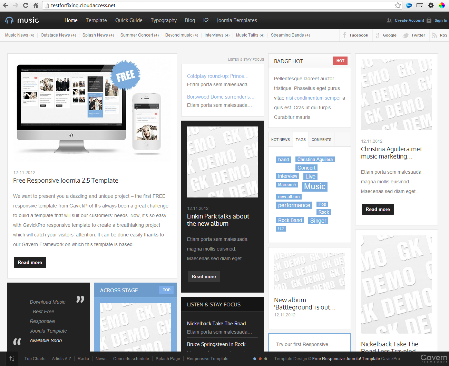Click the Create Account user icon
The image size is (449, 366).
389,20
